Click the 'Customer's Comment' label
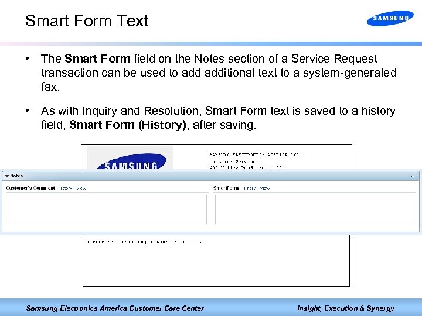422x316 pixels. click(30, 188)
